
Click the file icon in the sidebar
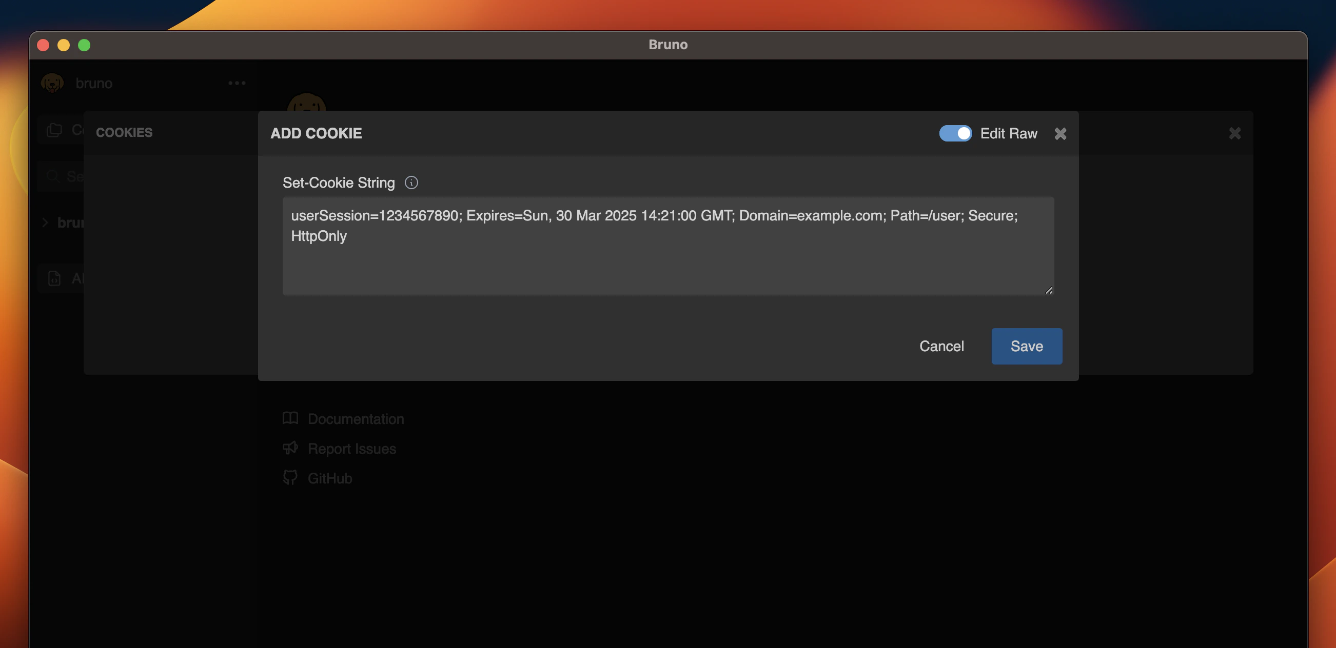click(x=54, y=278)
